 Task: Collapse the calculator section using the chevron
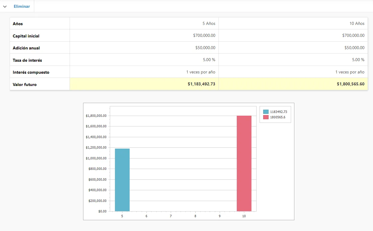pyautogui.click(x=5, y=6)
